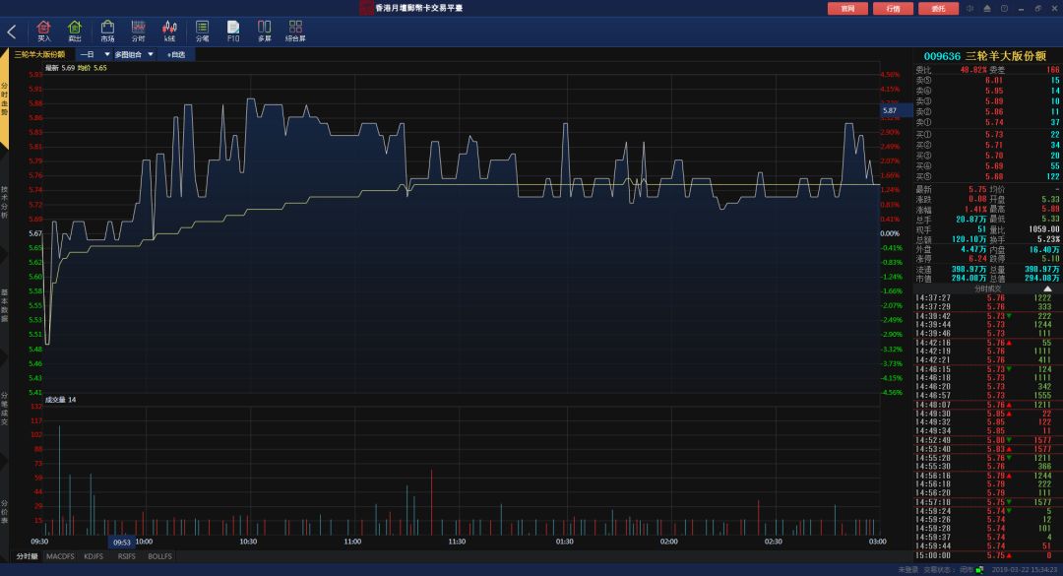Select the 分时 intraday chart icon
Screen dimensions: 1063x576
coord(139,31)
